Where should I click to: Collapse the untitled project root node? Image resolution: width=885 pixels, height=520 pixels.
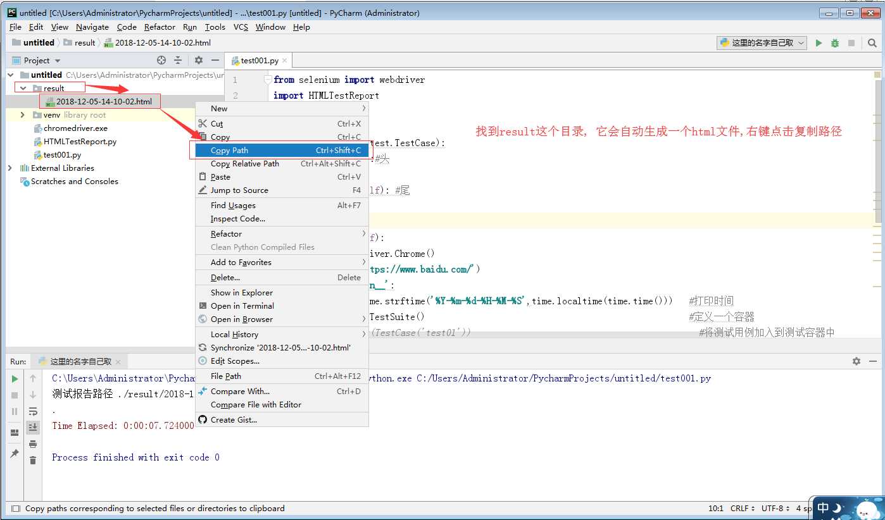[x=10, y=75]
